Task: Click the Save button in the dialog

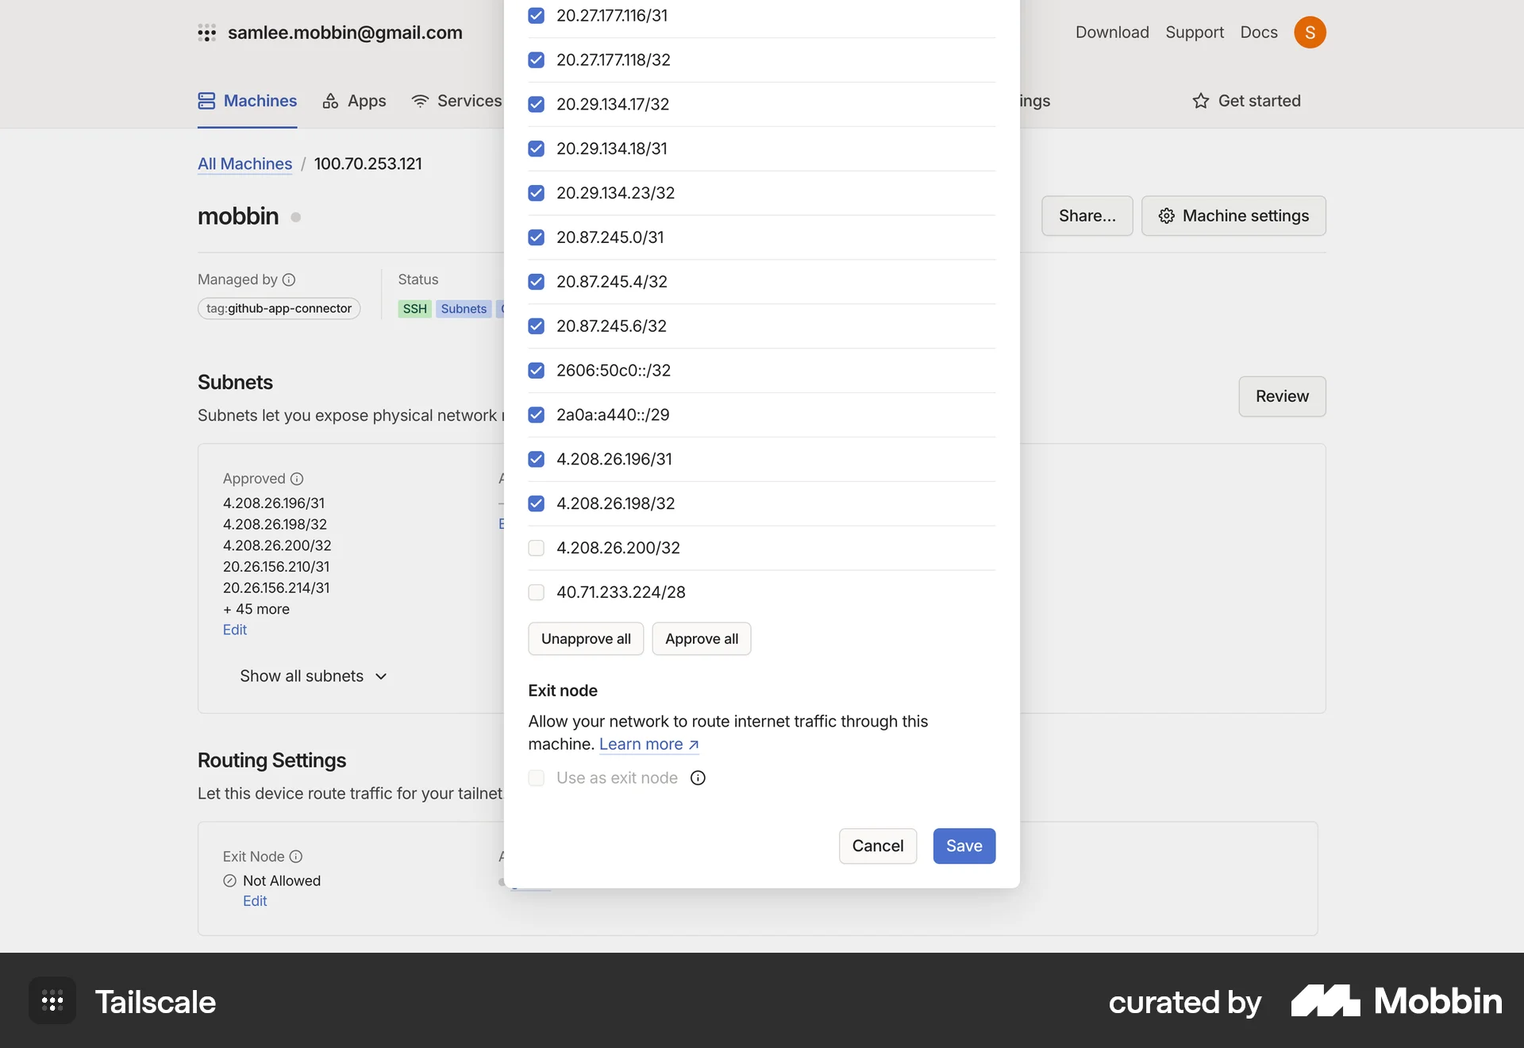Action: tap(964, 846)
